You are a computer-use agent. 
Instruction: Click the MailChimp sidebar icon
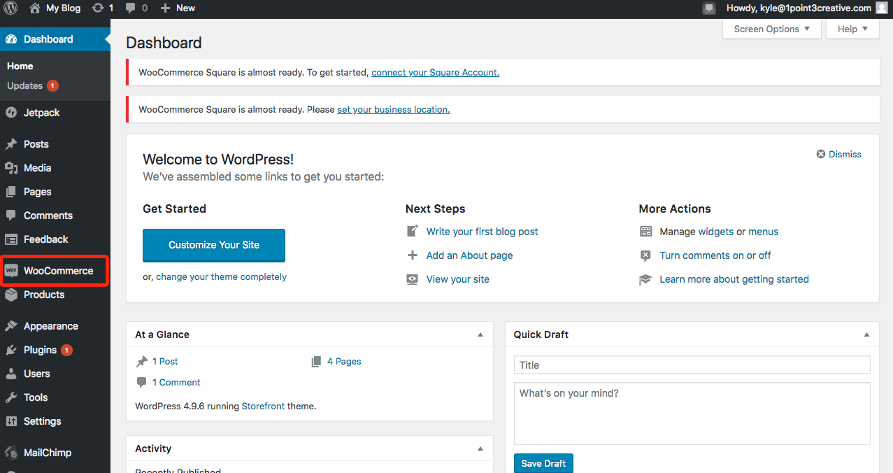pos(11,453)
